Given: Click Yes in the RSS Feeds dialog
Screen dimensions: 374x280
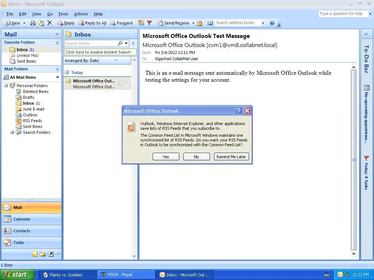Looking at the screenshot, I should (166, 157).
